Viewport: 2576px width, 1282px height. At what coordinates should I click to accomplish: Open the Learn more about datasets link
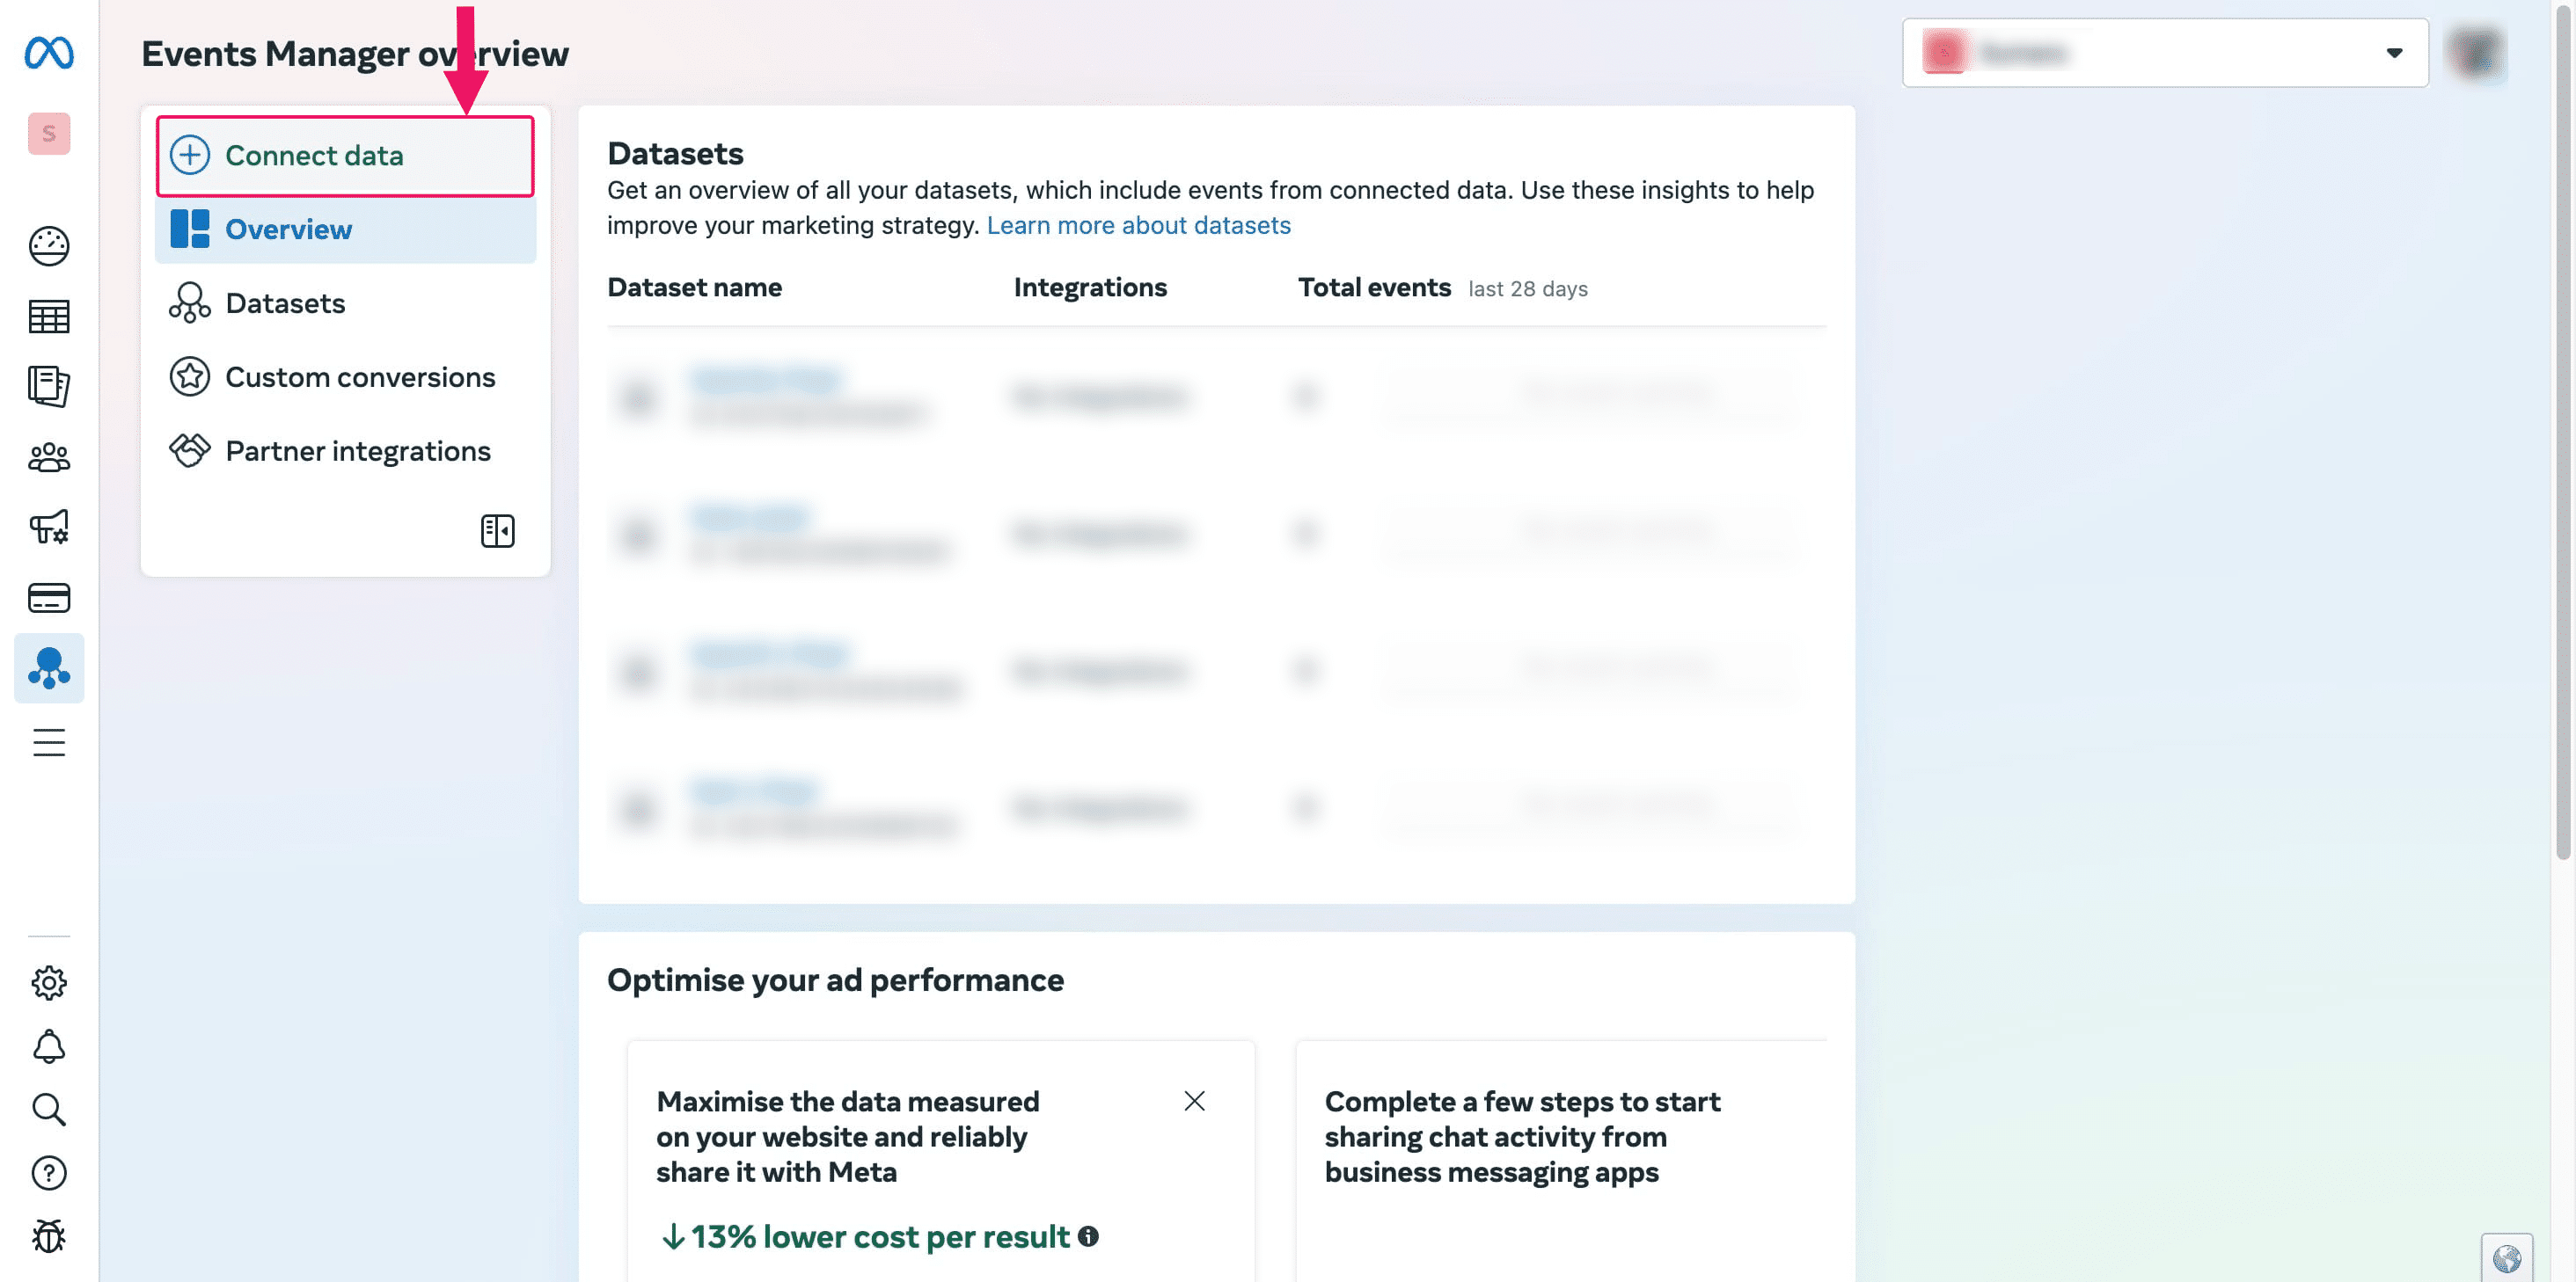point(1139,225)
